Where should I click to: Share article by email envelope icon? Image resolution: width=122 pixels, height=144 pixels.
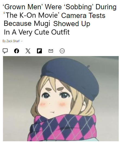tap(51, 51)
